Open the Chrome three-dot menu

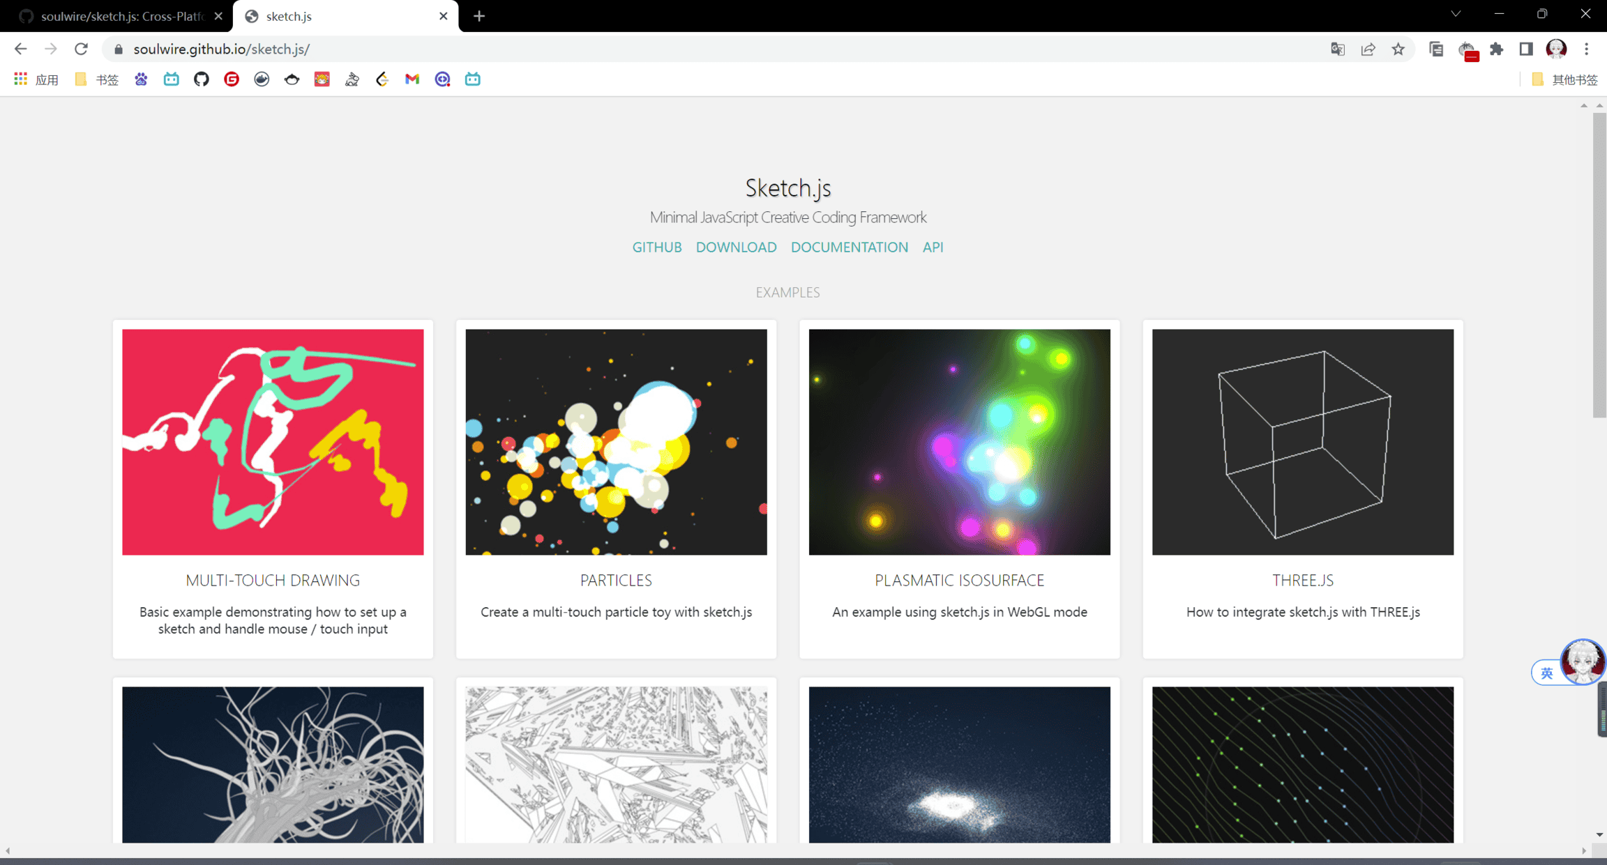click(1587, 49)
